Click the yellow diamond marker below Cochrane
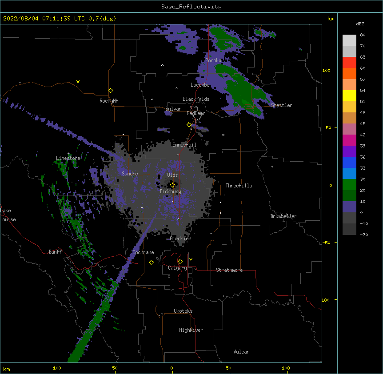The height and width of the screenshot is (374, 383). [x=152, y=262]
